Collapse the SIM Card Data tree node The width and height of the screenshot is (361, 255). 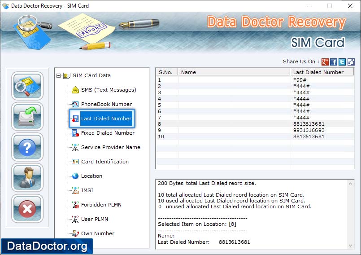click(x=58, y=75)
